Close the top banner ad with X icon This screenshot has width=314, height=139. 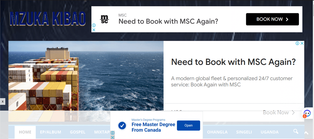coord(94,30)
